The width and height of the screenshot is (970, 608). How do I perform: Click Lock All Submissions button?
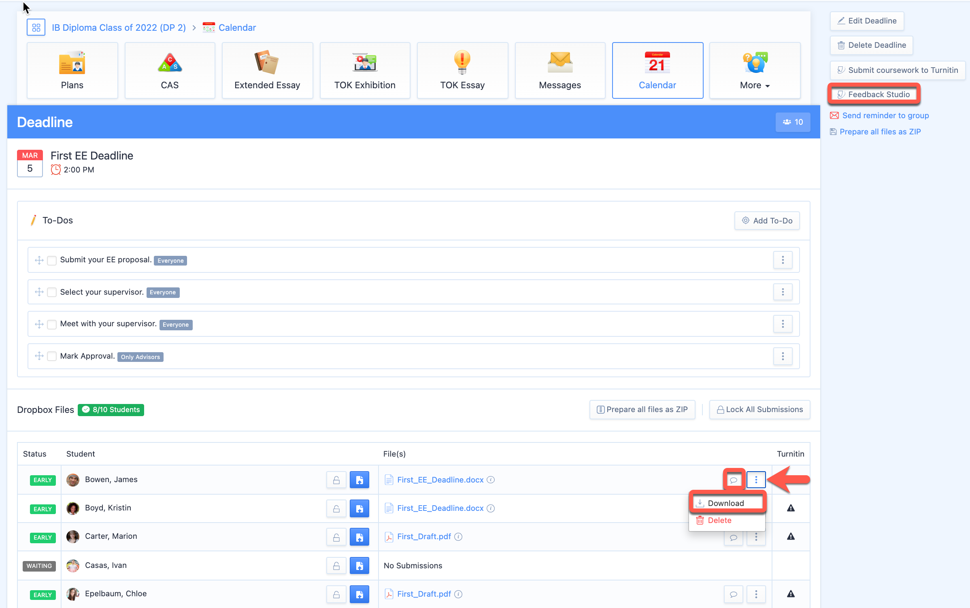pyautogui.click(x=760, y=410)
